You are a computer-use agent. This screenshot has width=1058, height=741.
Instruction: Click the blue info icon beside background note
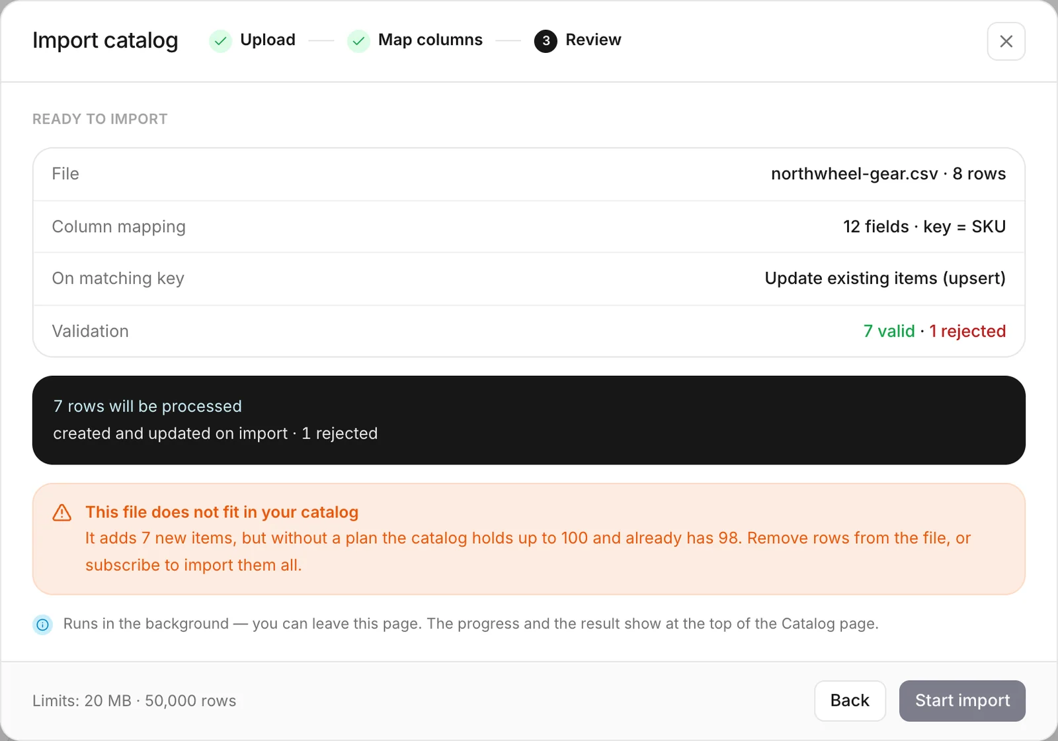tap(43, 624)
